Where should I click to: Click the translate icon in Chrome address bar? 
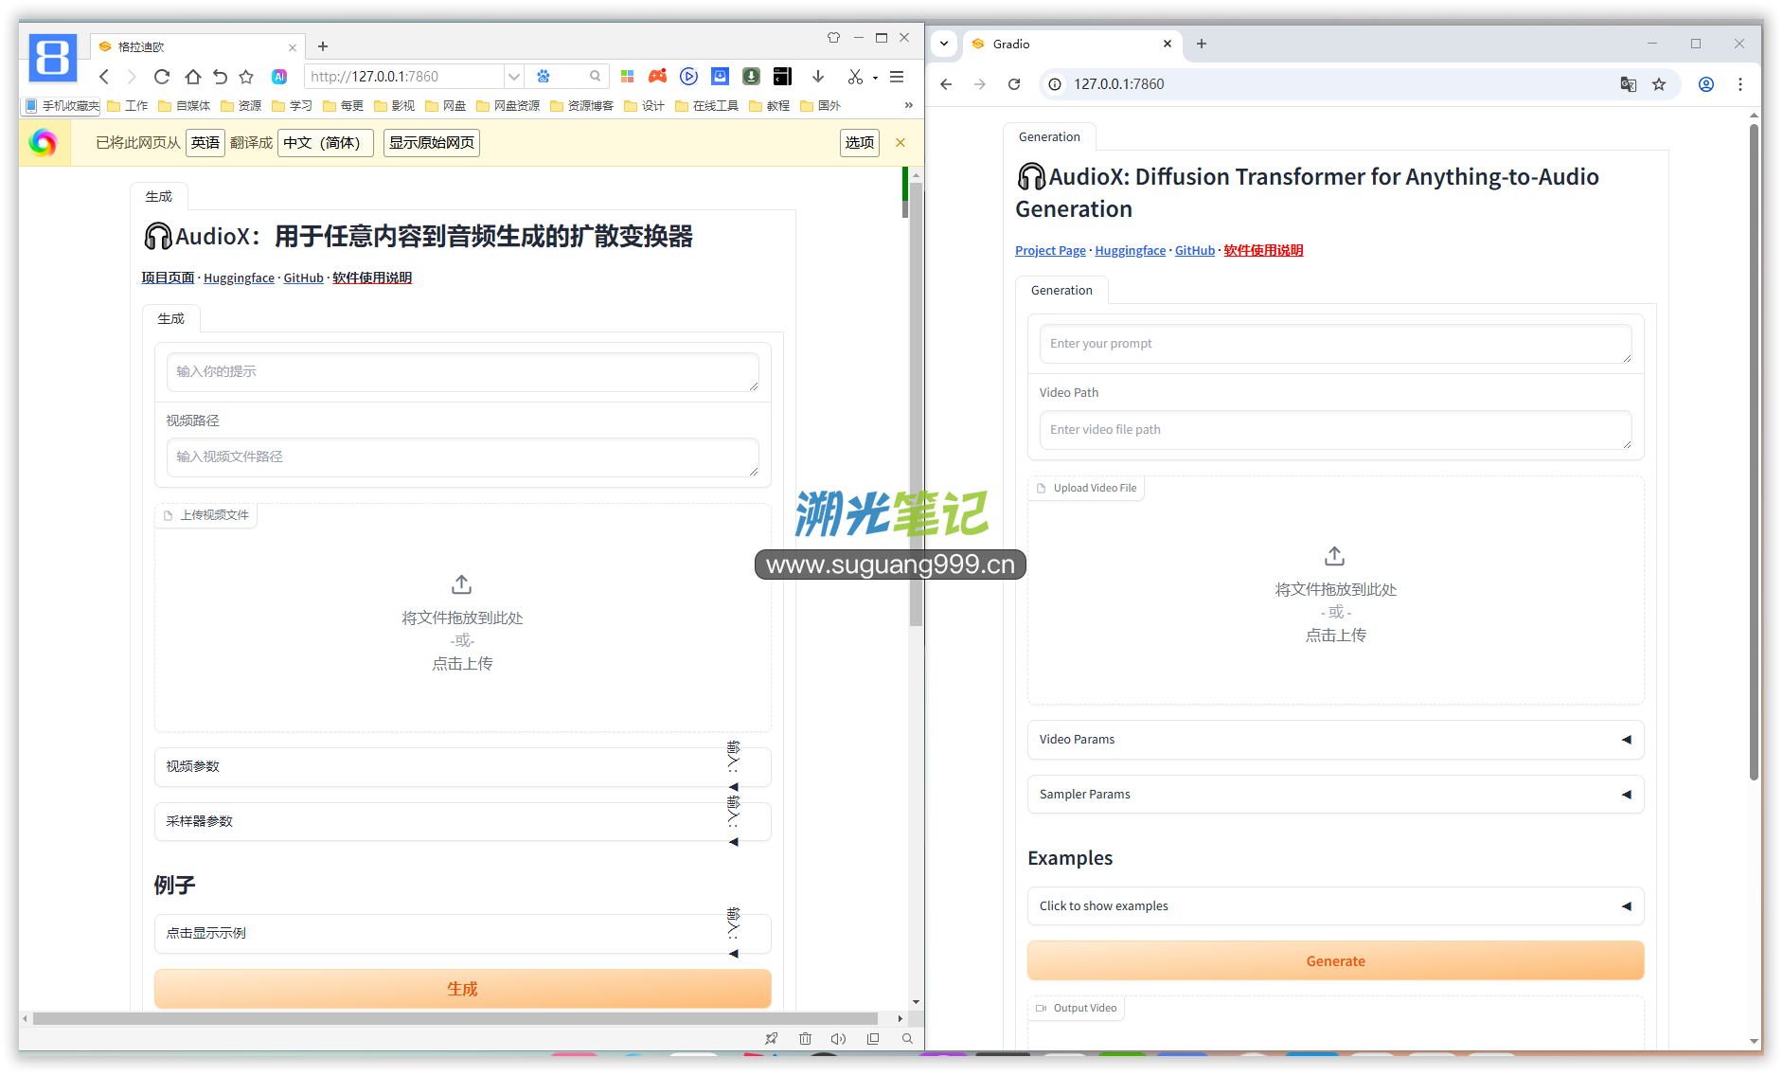pos(1629,84)
